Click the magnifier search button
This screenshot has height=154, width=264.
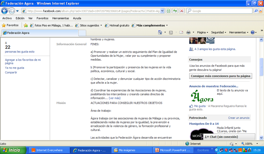tap(256, 11)
